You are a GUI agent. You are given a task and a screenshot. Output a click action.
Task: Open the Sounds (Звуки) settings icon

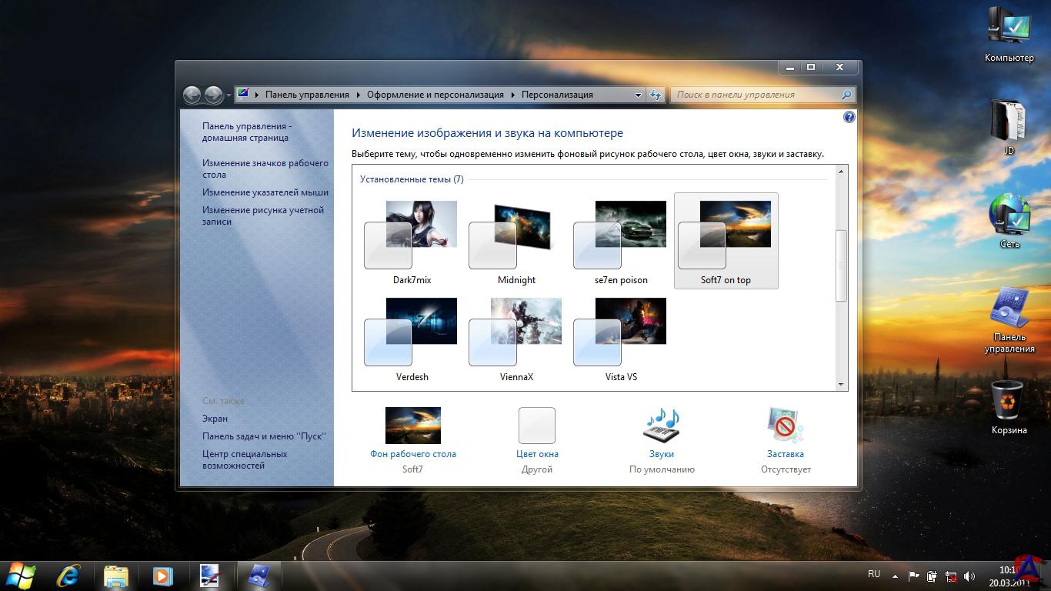click(661, 426)
